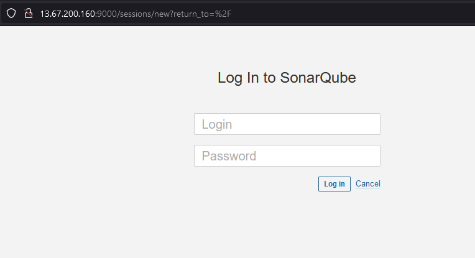The height and width of the screenshot is (258, 475).
Task: Click the Cancel link
Action: 367,184
